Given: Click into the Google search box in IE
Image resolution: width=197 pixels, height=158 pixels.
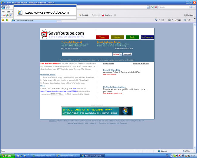Looking at the screenshot, I should [174, 7].
